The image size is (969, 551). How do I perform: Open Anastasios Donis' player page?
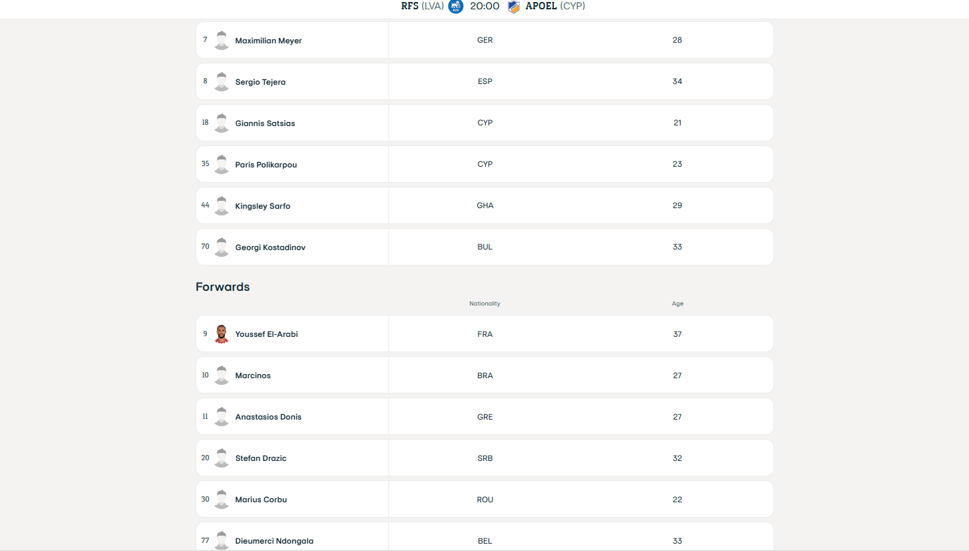[268, 417]
